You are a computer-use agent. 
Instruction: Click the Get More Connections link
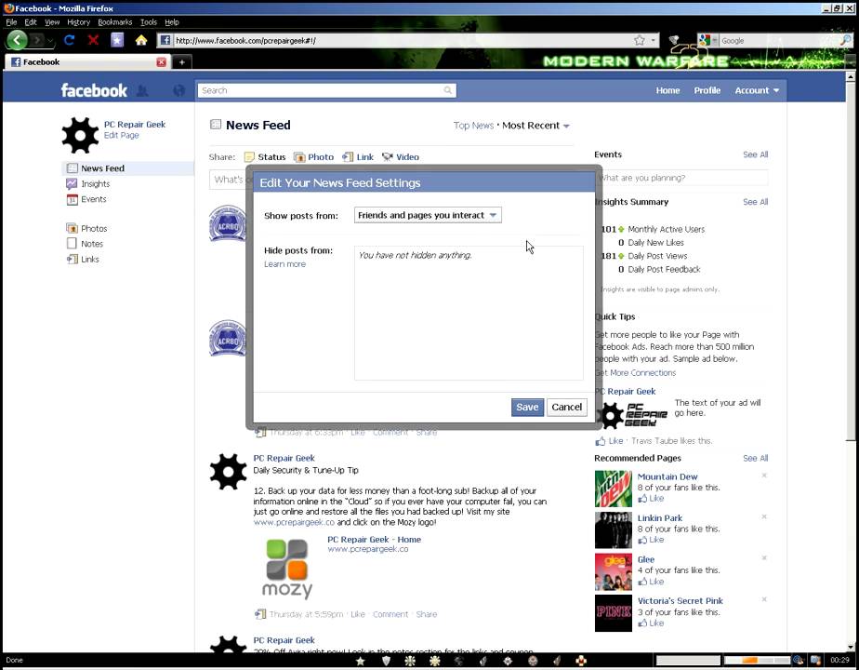(x=636, y=372)
